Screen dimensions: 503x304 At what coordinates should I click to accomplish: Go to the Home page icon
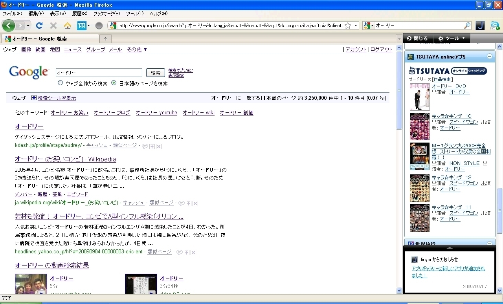coord(68,26)
